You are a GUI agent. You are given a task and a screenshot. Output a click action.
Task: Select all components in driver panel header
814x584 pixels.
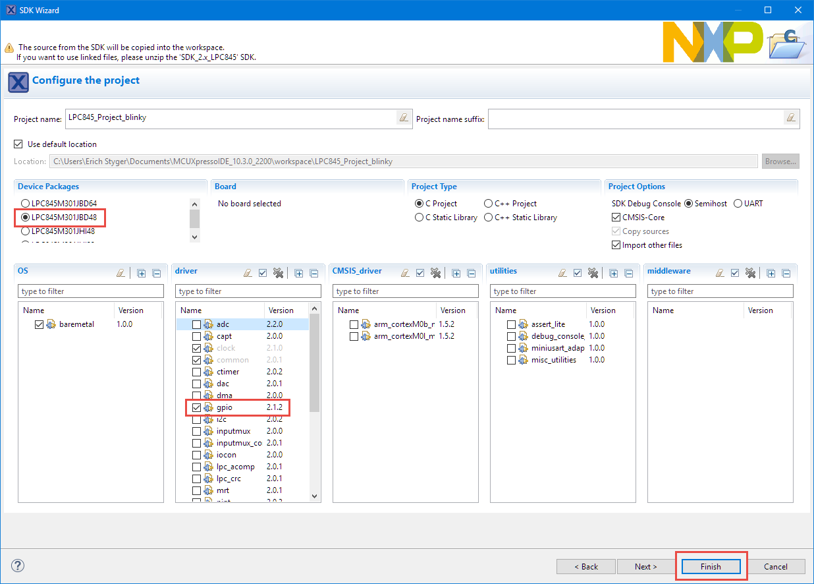[263, 273]
